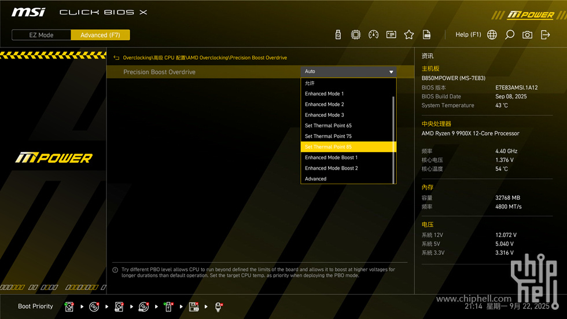
Task: Select the hard disk boot priority icon
Action: [69, 307]
